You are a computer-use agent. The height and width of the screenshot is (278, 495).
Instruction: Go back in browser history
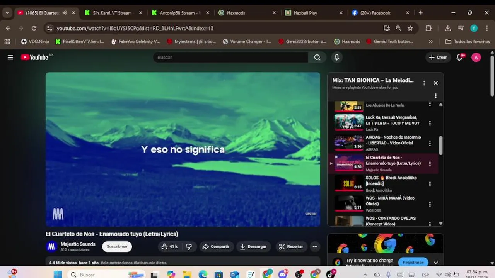point(8,28)
